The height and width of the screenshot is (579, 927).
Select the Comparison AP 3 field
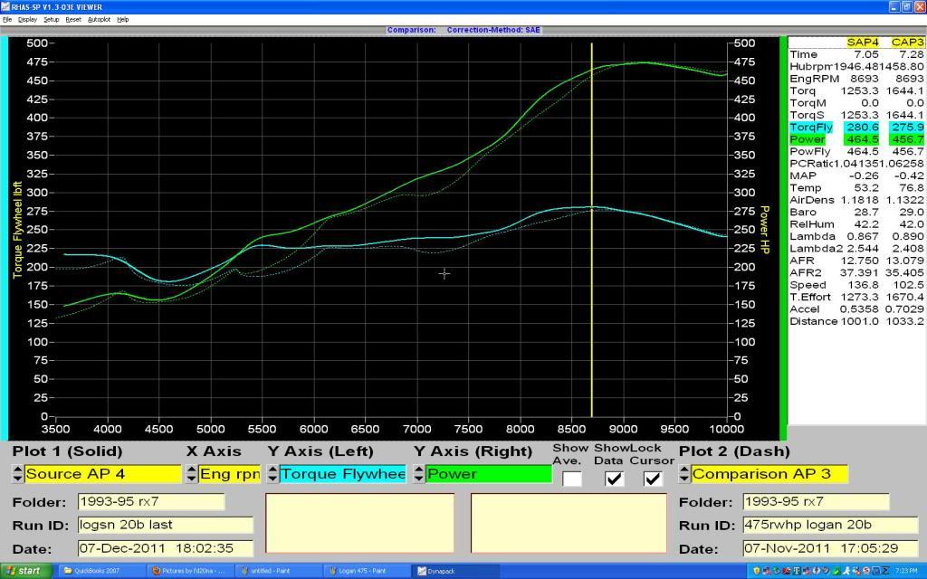(769, 474)
